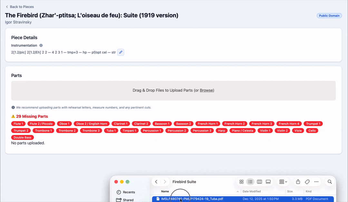The image size is (348, 202).
Task: Sort Finder list by Date Modified
Action: [x=252, y=191]
